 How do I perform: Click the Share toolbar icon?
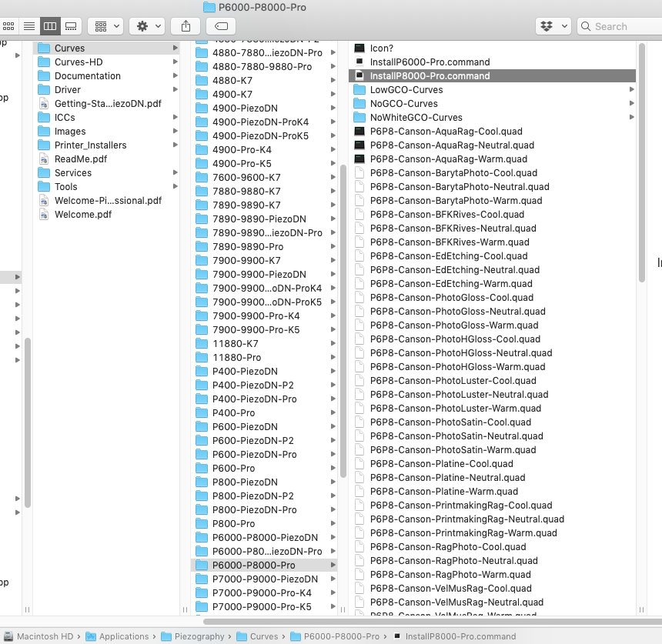[186, 26]
